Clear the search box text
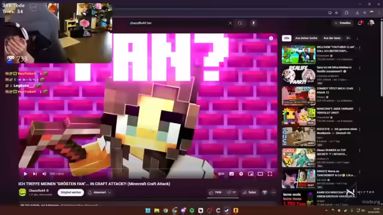This screenshot has width=383, height=215. pos(230,23)
